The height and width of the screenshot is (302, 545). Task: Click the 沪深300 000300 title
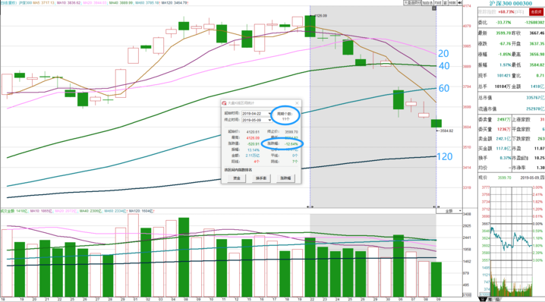coord(511,3)
